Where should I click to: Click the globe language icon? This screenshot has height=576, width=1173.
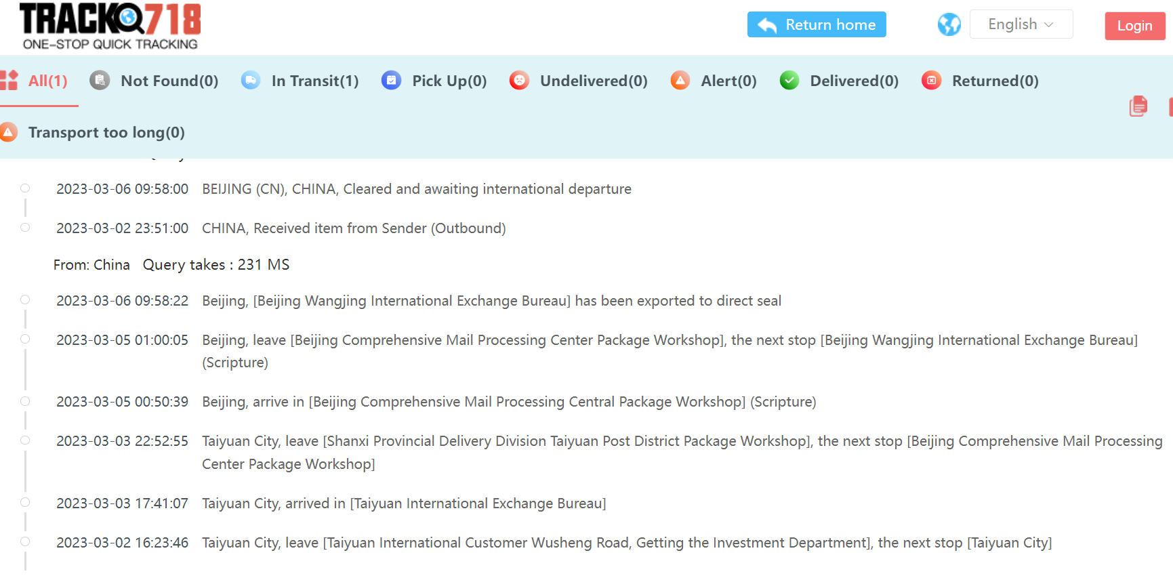(x=949, y=25)
